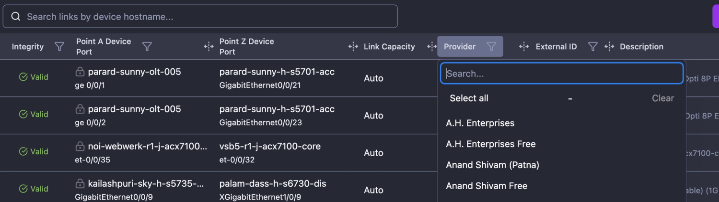Click the lock icon on the ge 0/0/1 row

(80, 72)
